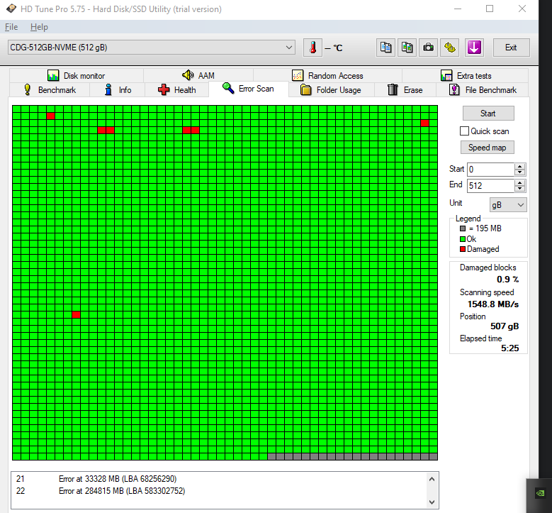Open the Disk monitor tab
Image resolution: width=552 pixels, height=513 pixels.
(77, 75)
